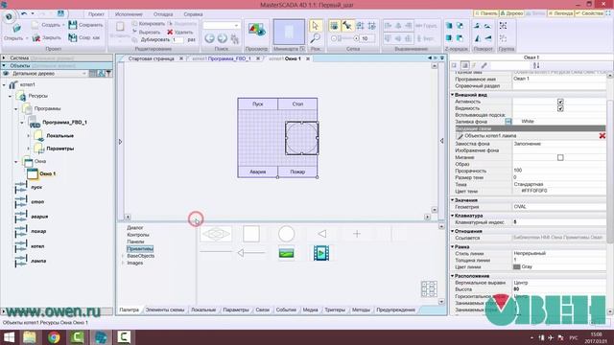Click the bring to front Z-order icon
The width and height of the screenshot is (614, 345).
(x=449, y=26)
